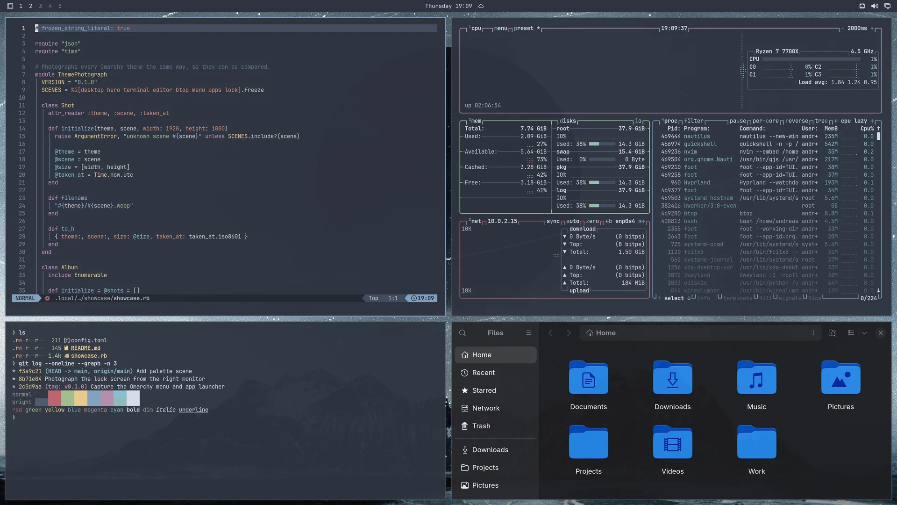
Task: Open the Documents folder
Action: 589,385
